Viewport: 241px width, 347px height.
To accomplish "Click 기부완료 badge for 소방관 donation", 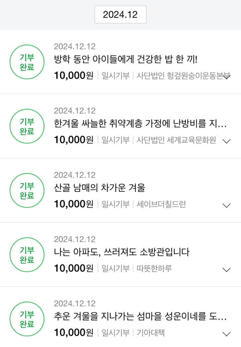I will [27, 255].
